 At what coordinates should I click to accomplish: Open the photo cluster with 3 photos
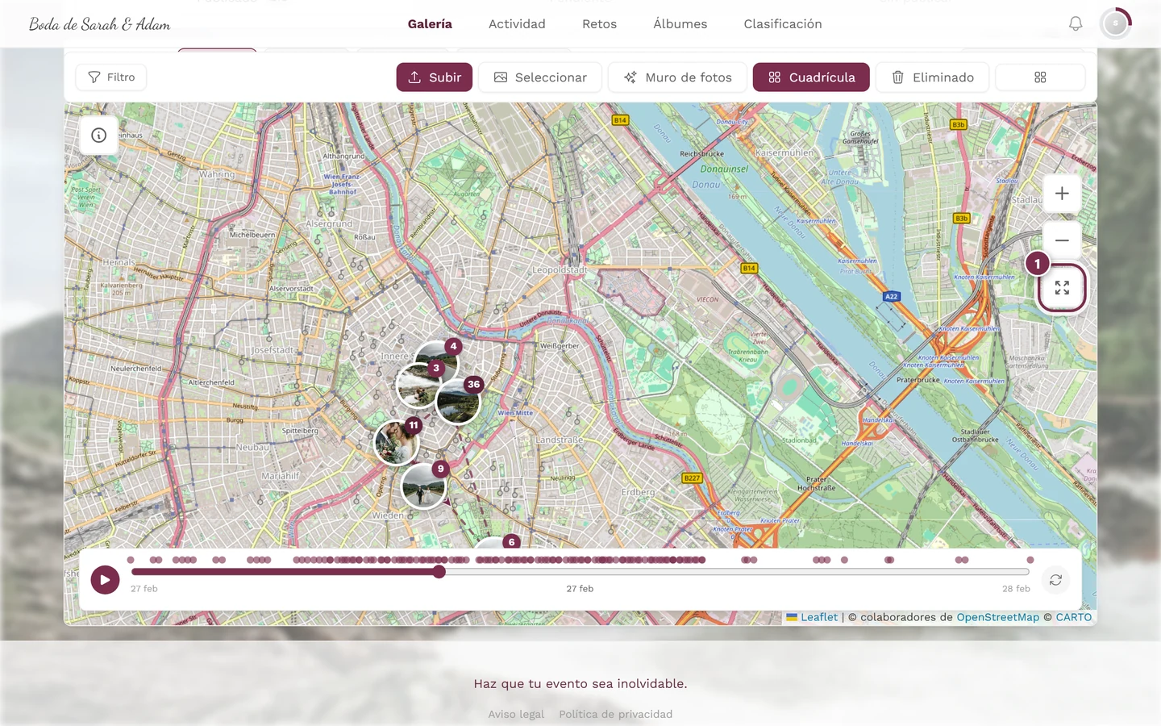418,386
